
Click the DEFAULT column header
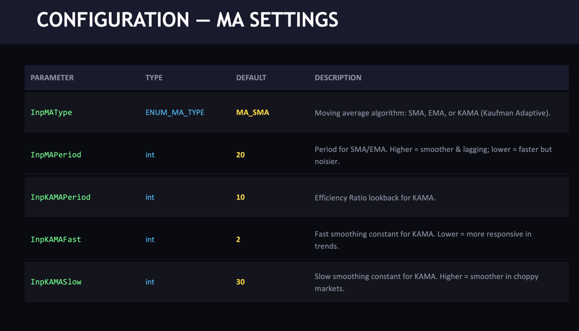coord(251,78)
